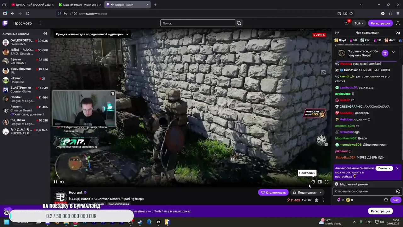Open the Firefox list all tabs chevron
This screenshot has width=403, height=227.
tap(361, 5)
